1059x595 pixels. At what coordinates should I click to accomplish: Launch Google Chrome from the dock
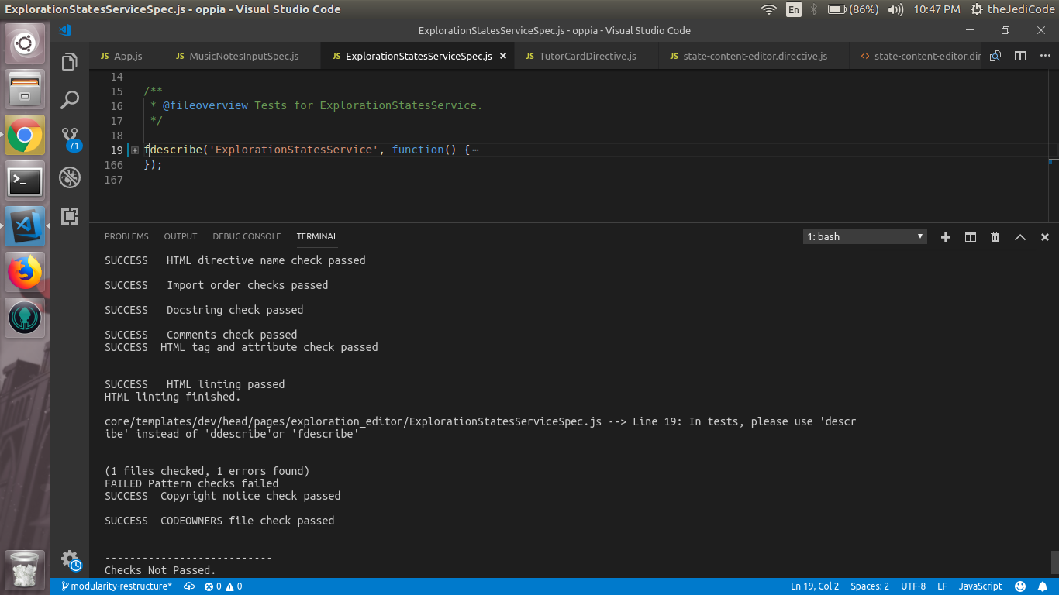[25, 136]
